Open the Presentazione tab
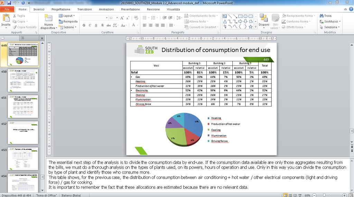Screen dimensions: 354x197 pos(130,9)
